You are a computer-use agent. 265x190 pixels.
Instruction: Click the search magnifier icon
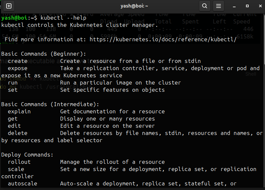[204, 6]
